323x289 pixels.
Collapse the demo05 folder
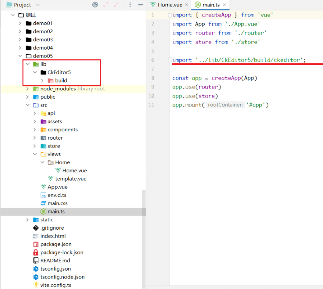[x=21, y=56]
